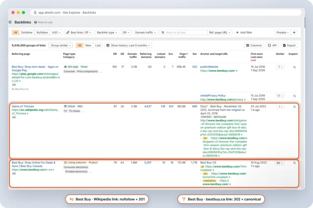313x208 pixels.
Task: Open referring domains count 4,637
Action: (148, 106)
